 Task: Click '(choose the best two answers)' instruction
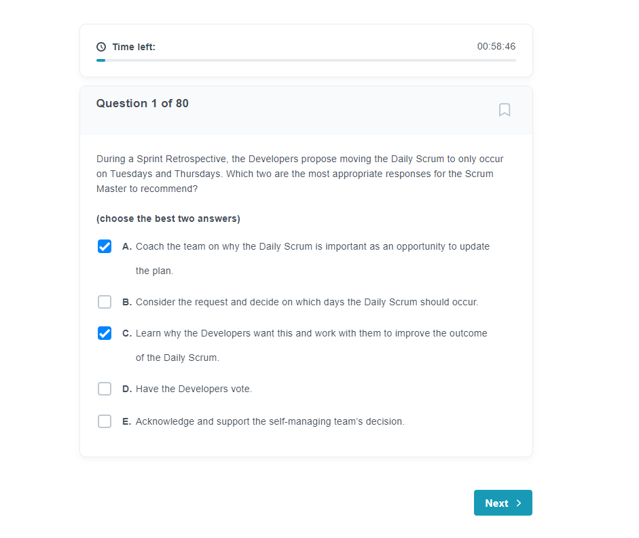[168, 218]
